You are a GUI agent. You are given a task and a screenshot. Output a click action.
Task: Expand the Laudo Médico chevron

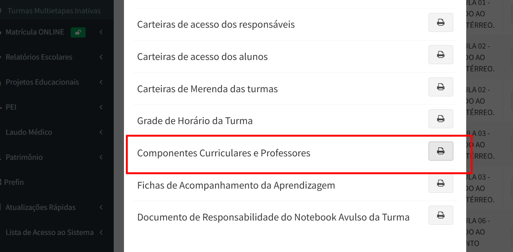(x=101, y=132)
